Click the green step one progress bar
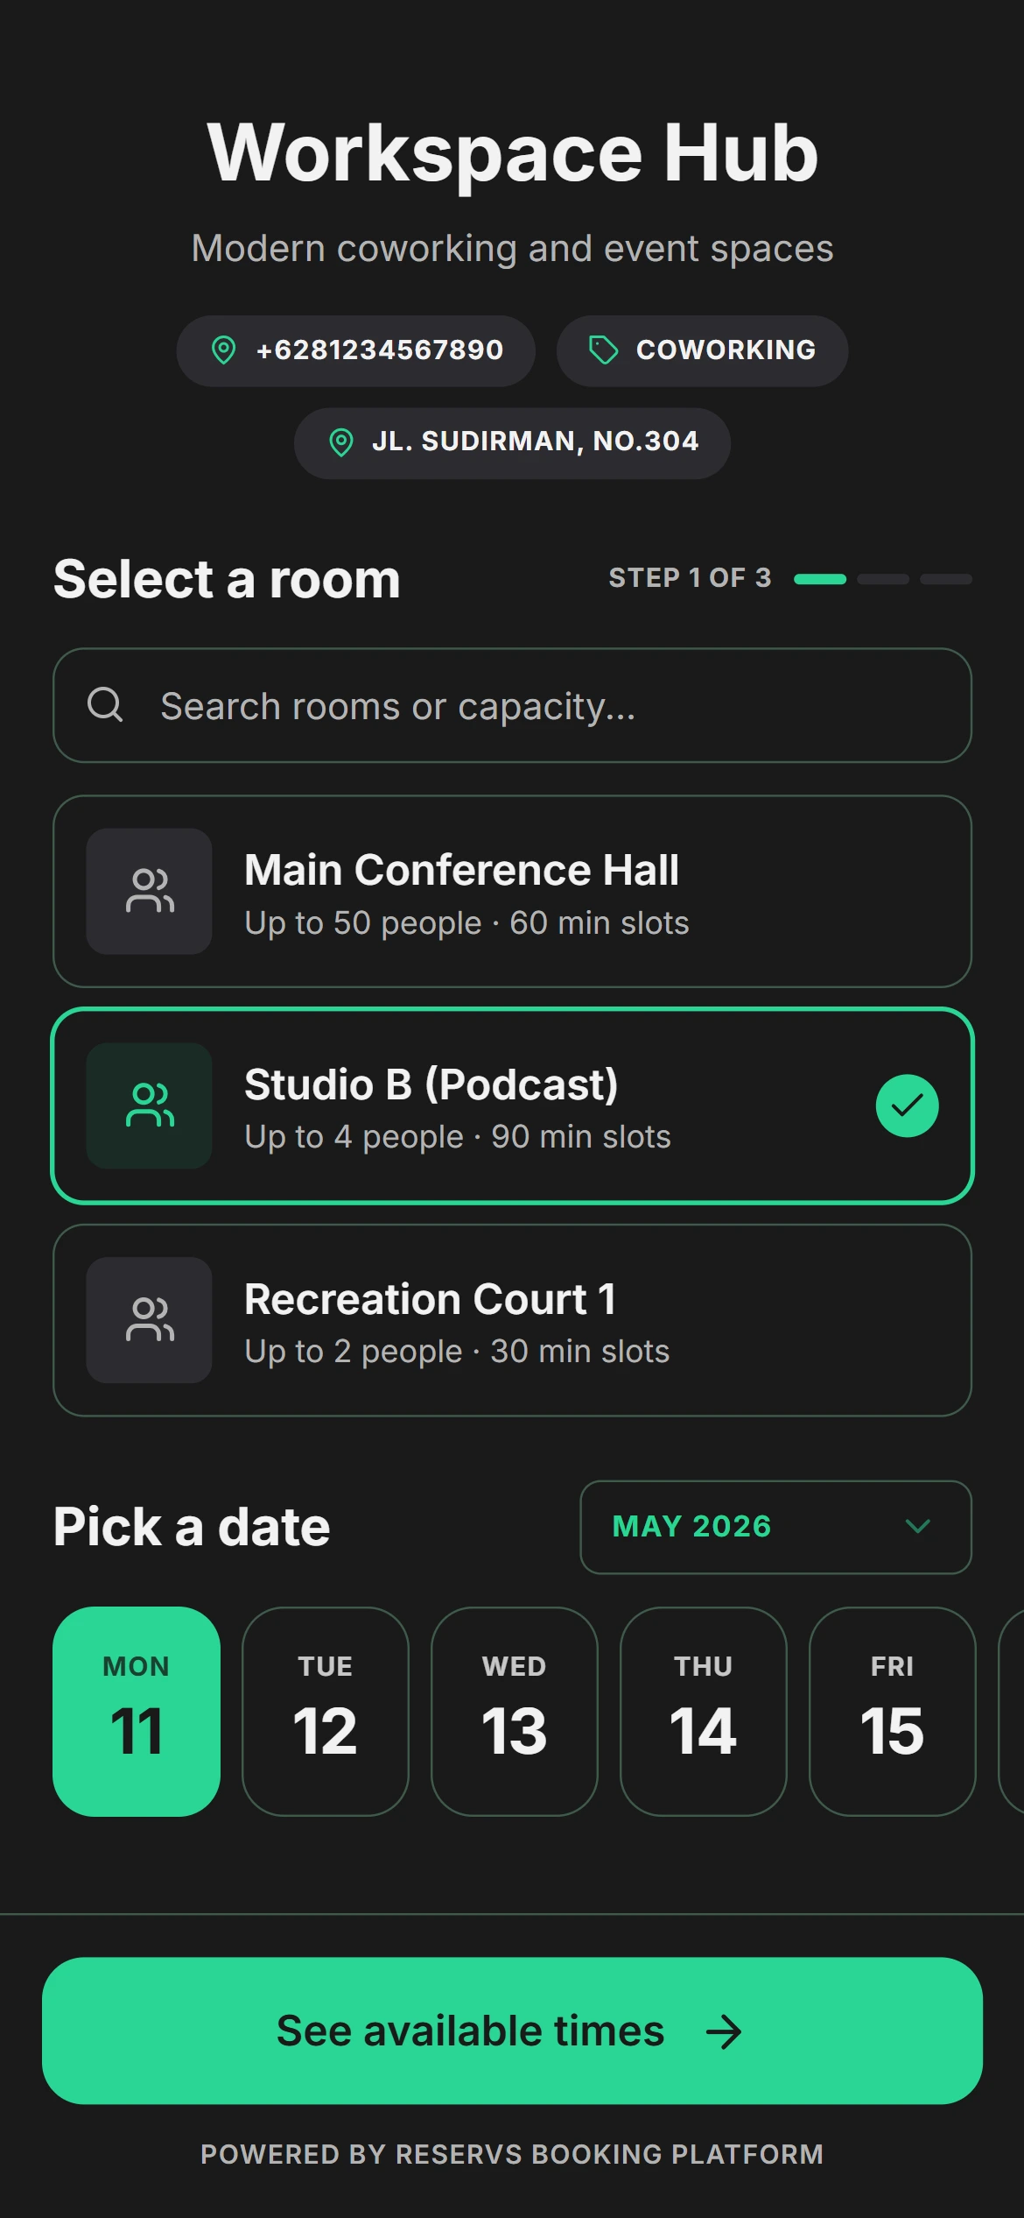 tap(820, 579)
